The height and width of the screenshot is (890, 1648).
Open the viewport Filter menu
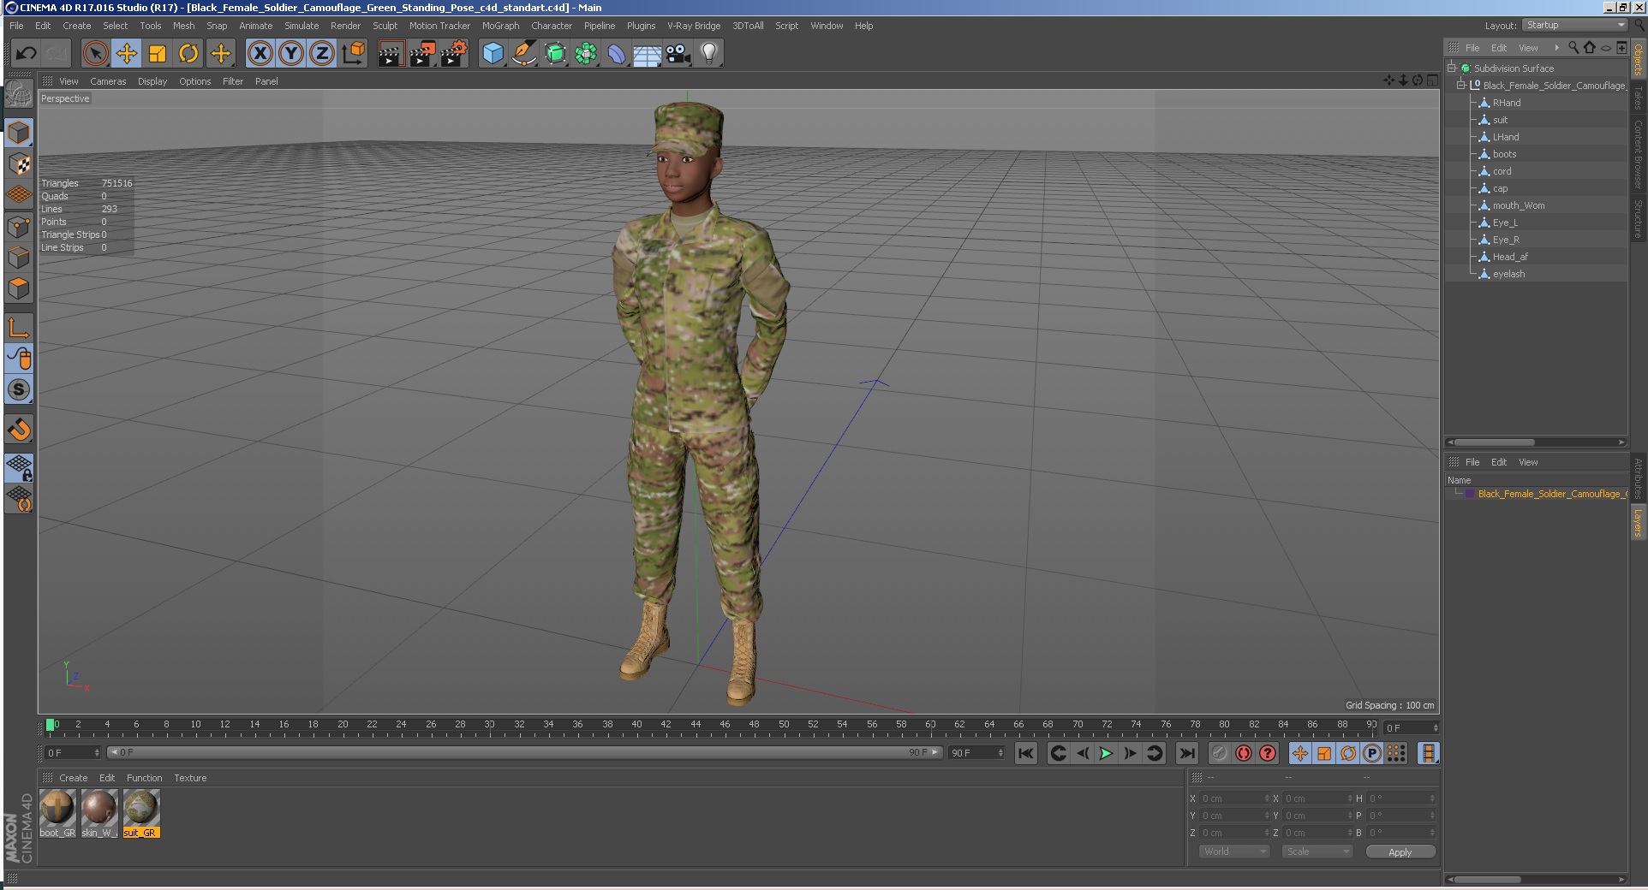[233, 81]
